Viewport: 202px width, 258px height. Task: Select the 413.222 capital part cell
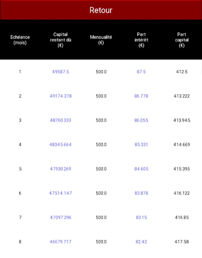[x=182, y=96]
